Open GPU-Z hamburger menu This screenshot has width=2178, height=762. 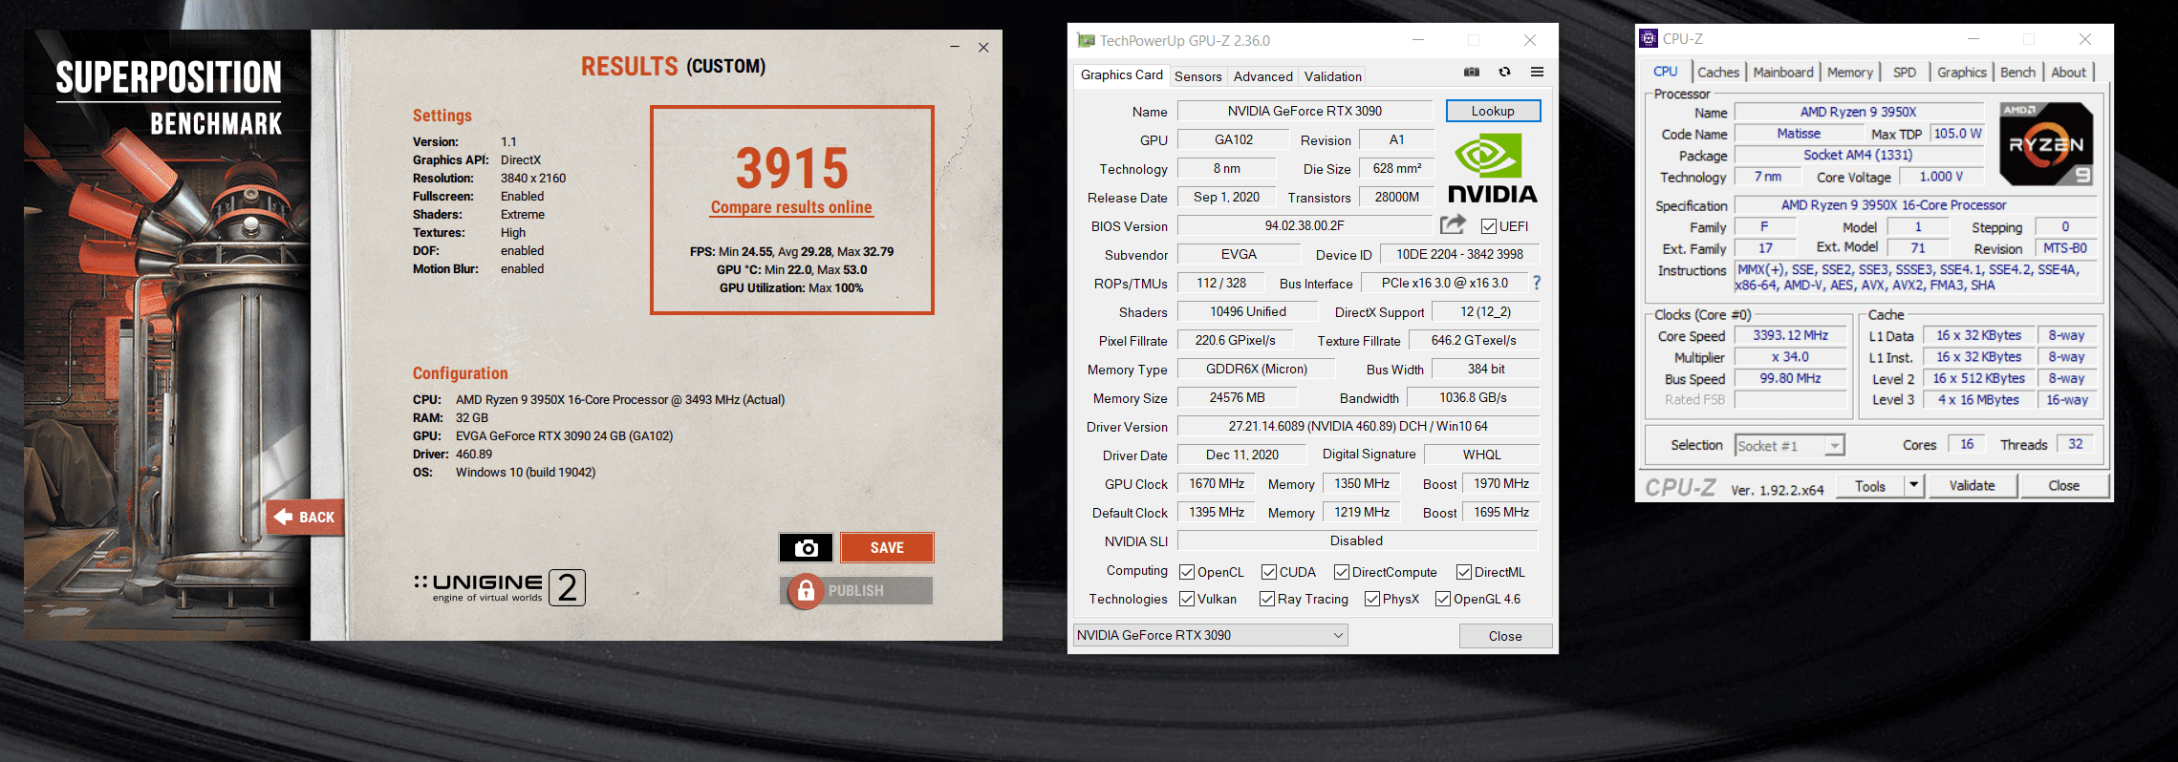click(1537, 72)
